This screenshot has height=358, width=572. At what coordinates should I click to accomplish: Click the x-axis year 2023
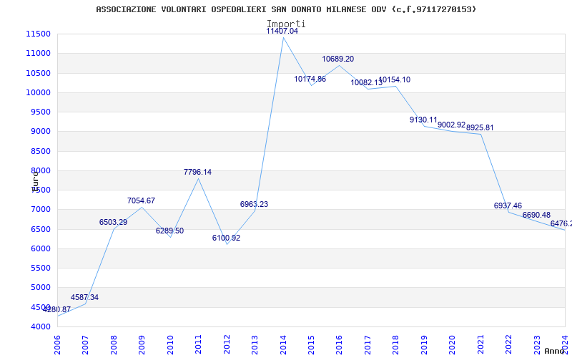point(537,344)
